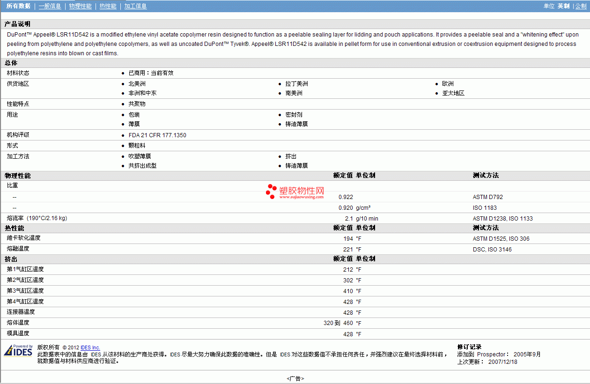Click the ISO 1183 test method
This screenshot has width=590, height=384.
point(485,208)
